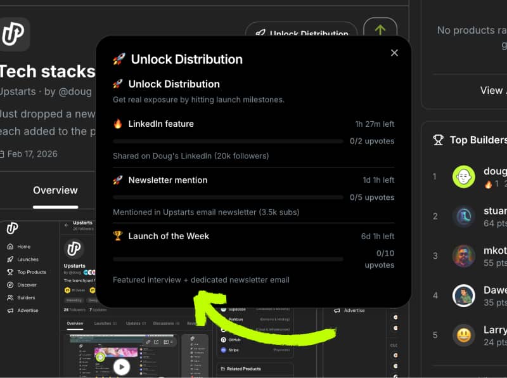Screen dimensions: 507x378
Task: Click the Upstarts logo at top left
Action: point(14,34)
